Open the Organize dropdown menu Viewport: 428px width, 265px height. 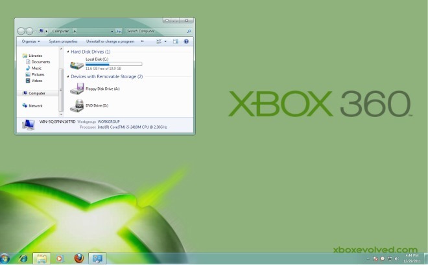[30, 41]
